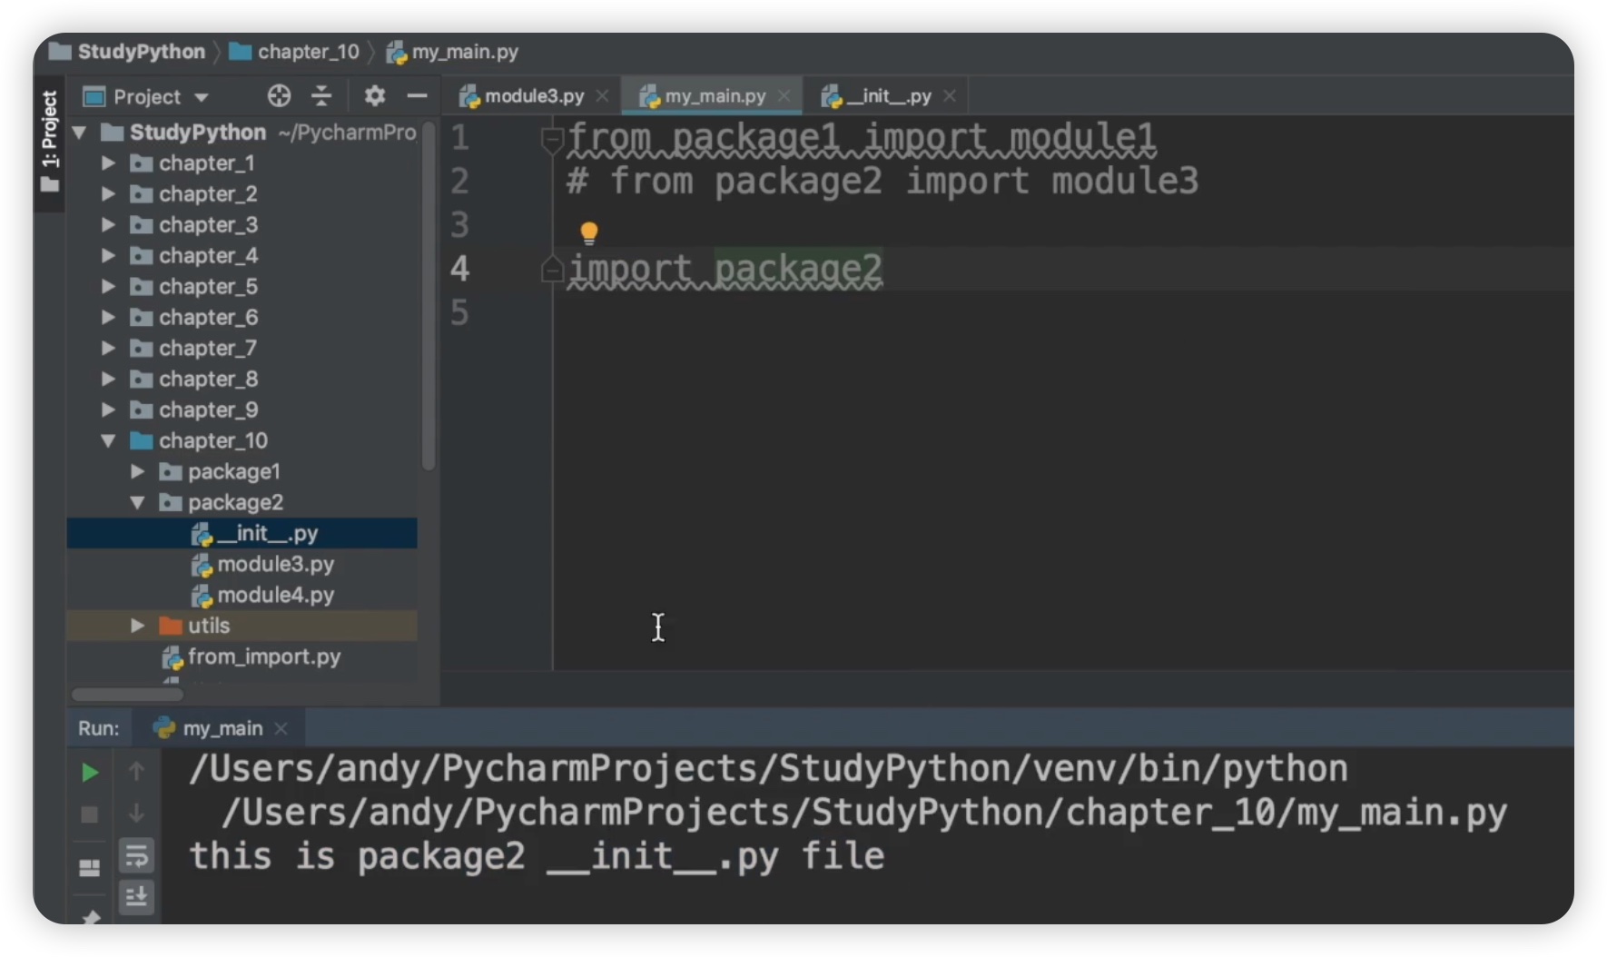
Task: Toggle the 1: Project side tool window
Action: pos(49,142)
